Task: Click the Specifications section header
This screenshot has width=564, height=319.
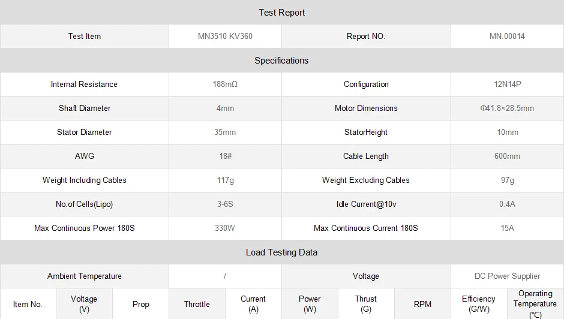Action: (281, 61)
